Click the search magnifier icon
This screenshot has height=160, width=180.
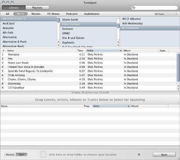click(x=134, y=8)
